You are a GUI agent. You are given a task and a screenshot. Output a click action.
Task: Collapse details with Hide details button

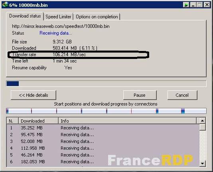(34, 95)
